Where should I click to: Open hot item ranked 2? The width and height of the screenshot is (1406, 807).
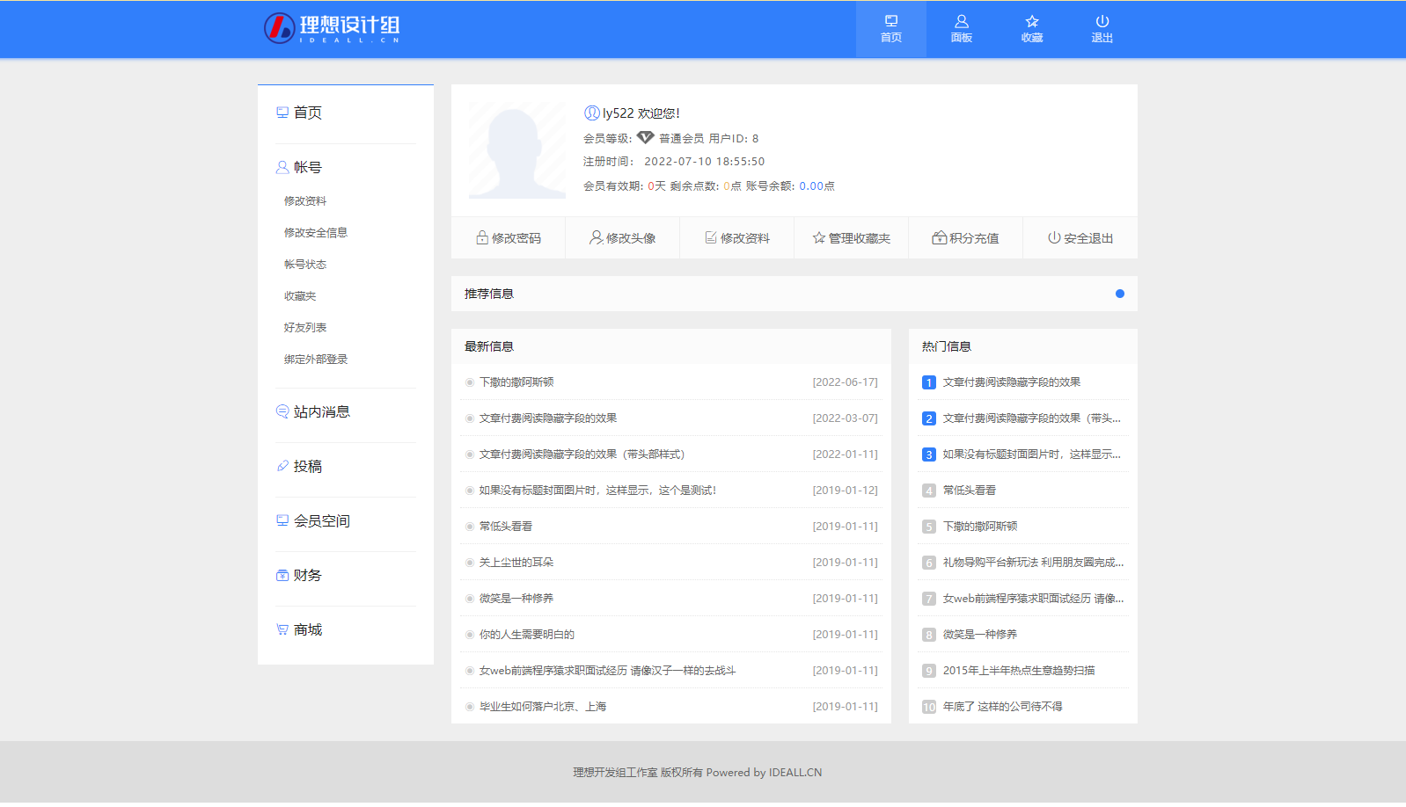[1032, 418]
